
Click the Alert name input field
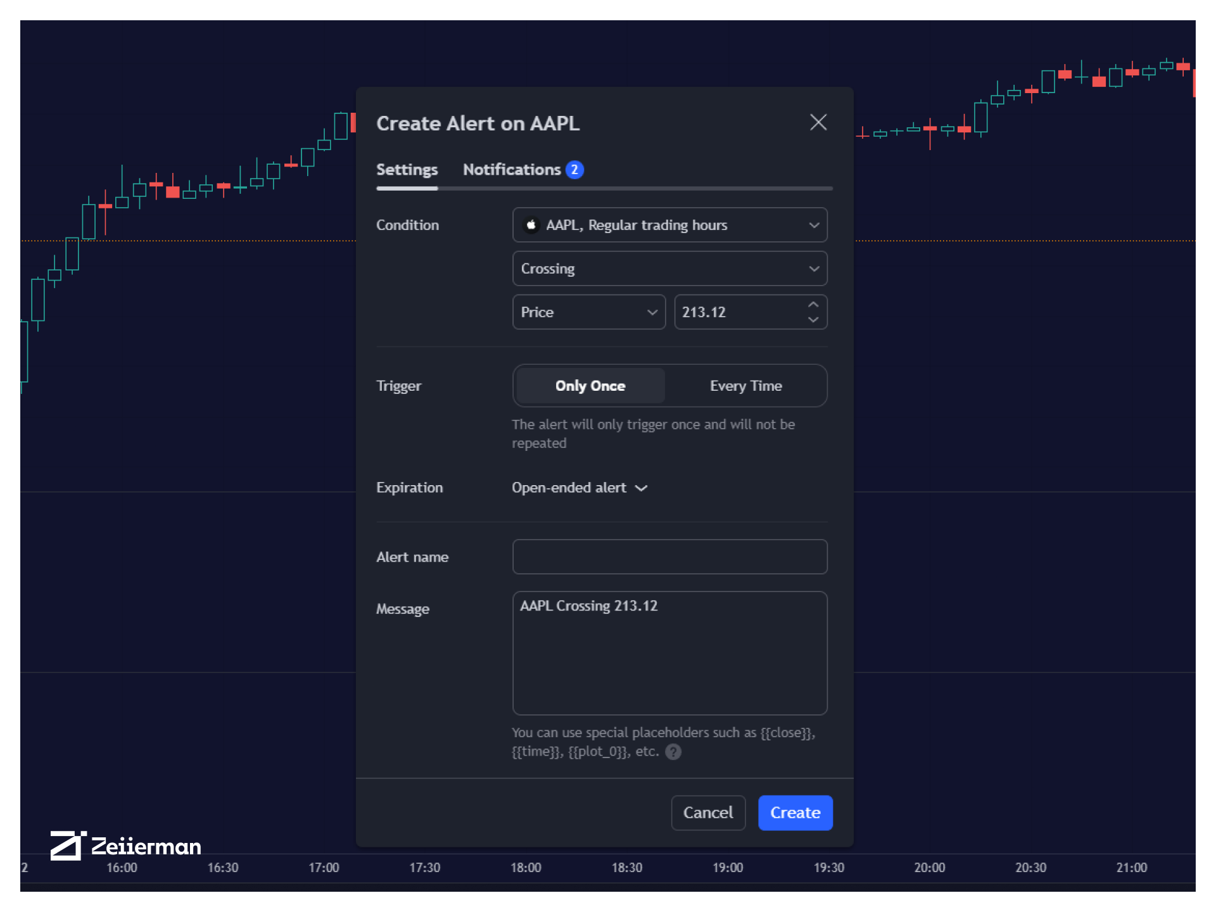pyautogui.click(x=669, y=557)
